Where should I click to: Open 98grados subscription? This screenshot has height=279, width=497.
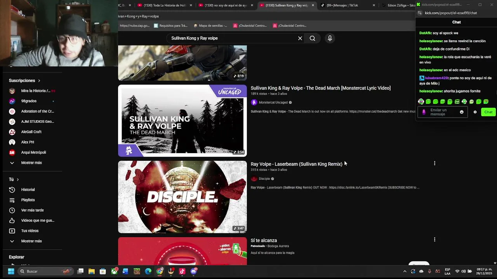(x=32, y=101)
